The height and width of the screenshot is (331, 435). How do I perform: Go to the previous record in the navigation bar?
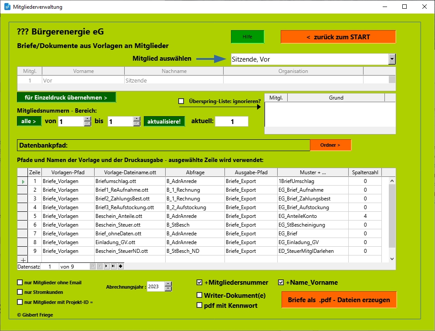click(x=99, y=266)
